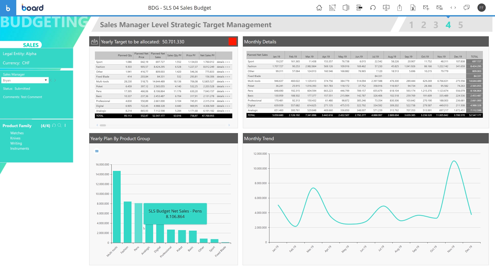
Task: Open the FF user profile avatar
Action: pos(481,8)
